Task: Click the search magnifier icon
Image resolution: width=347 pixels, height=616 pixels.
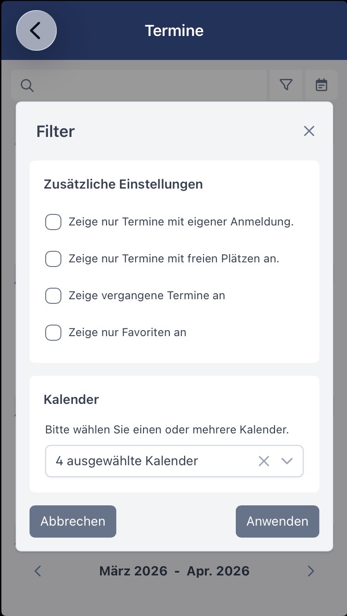Action: [27, 85]
